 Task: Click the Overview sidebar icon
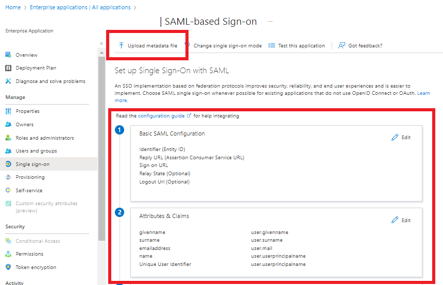point(8,55)
